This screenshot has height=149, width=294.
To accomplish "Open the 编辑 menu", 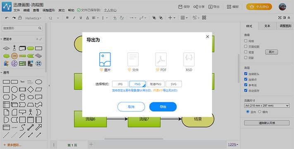I will [26, 10].
